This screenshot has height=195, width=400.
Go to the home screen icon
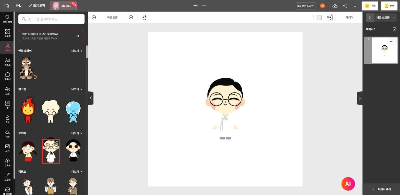click(x=7, y=6)
